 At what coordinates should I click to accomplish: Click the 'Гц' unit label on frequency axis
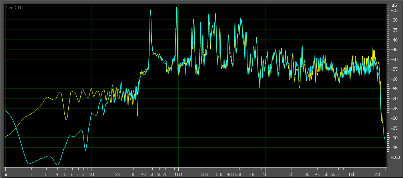coord(7,174)
